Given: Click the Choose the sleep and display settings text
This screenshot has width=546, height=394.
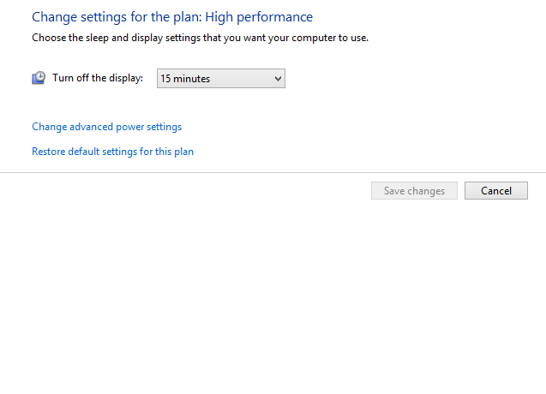Looking at the screenshot, I should [200, 38].
